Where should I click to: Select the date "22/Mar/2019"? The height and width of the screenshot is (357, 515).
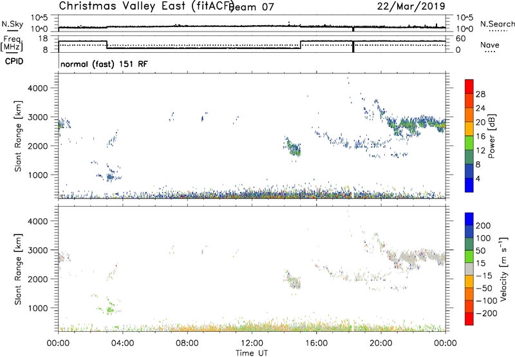[411, 6]
